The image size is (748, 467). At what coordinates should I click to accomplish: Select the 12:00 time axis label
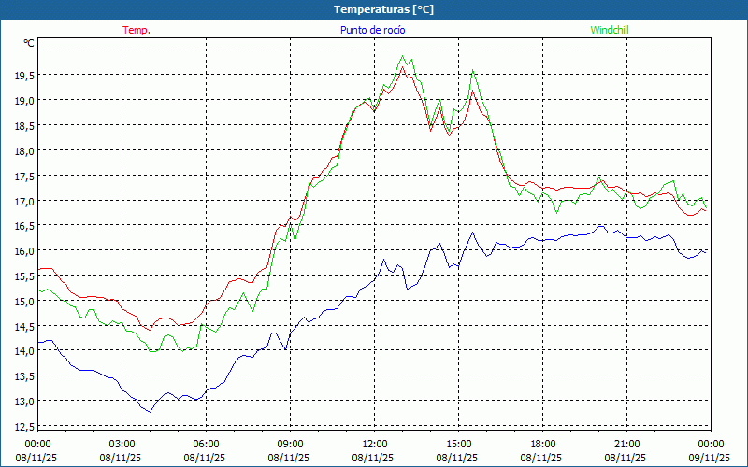(374, 444)
